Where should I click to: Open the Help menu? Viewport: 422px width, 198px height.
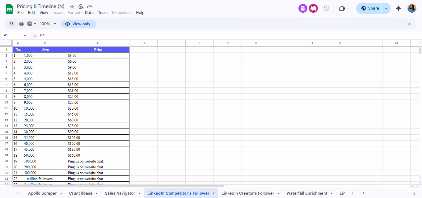pyautogui.click(x=140, y=13)
